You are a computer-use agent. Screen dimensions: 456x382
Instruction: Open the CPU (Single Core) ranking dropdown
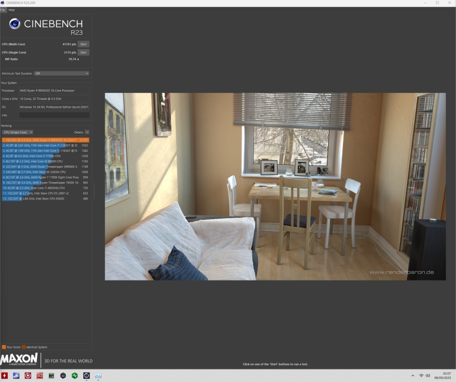click(x=18, y=132)
